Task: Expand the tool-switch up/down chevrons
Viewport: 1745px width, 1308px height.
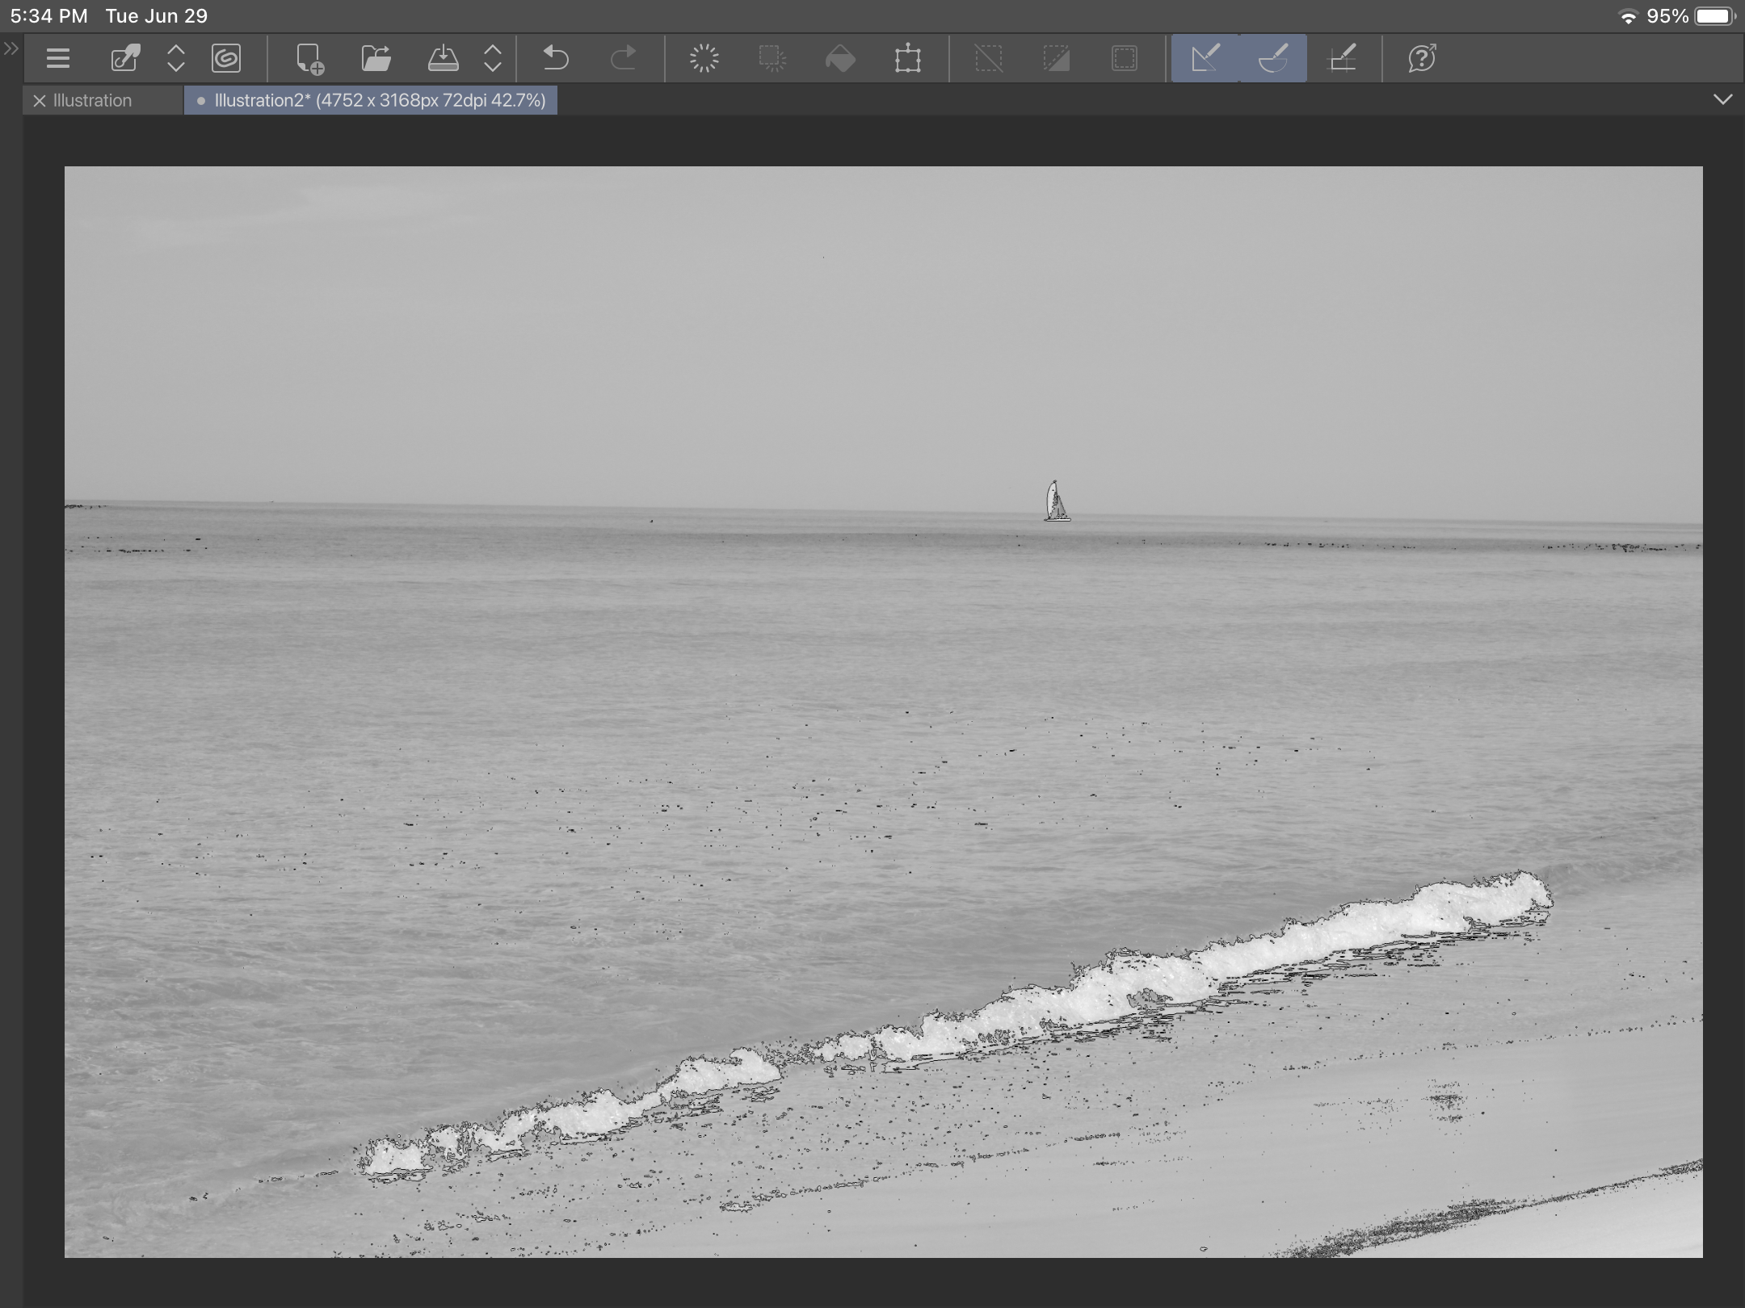Action: pos(175,58)
